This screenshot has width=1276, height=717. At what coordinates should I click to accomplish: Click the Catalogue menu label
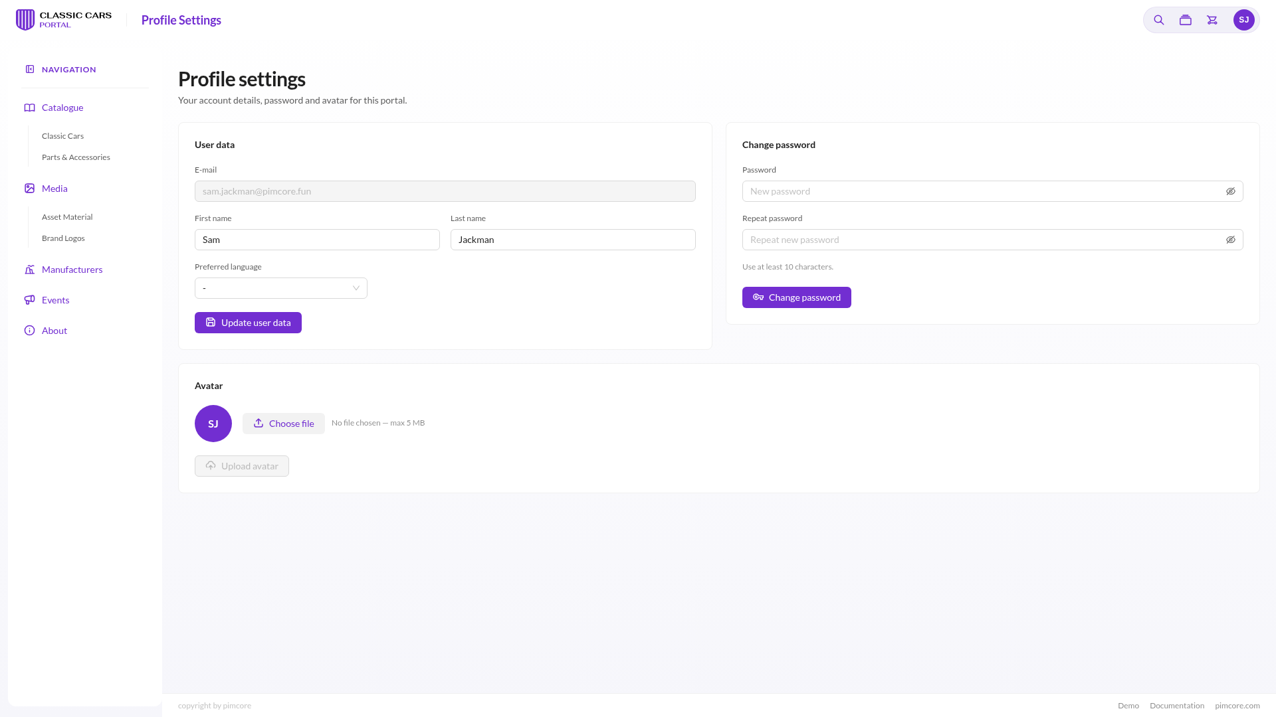click(62, 108)
